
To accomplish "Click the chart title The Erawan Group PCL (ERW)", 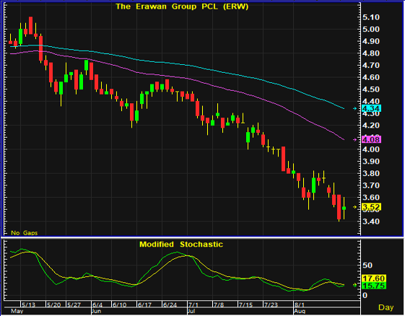I will pos(182,6).
